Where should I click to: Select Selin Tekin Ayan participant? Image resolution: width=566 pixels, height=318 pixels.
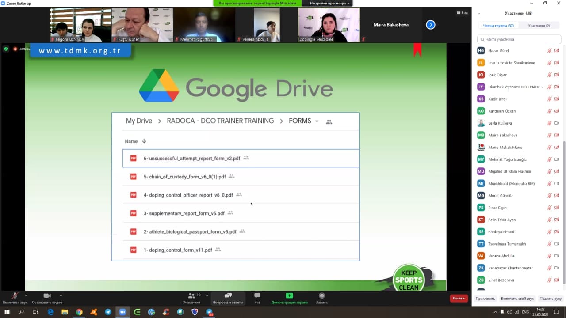coord(518,220)
